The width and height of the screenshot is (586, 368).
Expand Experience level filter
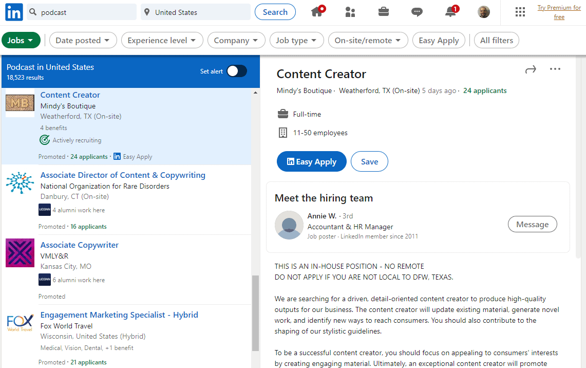pos(162,40)
